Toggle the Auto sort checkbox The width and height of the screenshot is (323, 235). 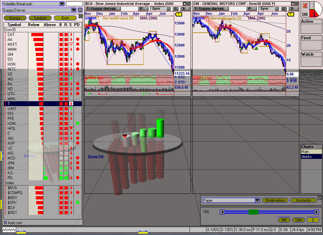coord(5,222)
